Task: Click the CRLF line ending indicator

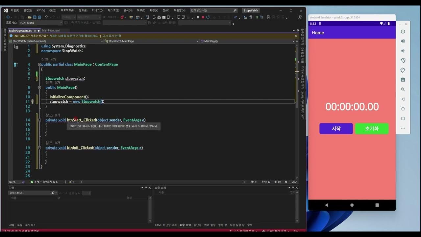Action: 294,182
